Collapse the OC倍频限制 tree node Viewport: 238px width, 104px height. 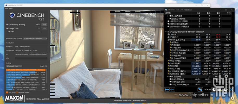(168, 76)
